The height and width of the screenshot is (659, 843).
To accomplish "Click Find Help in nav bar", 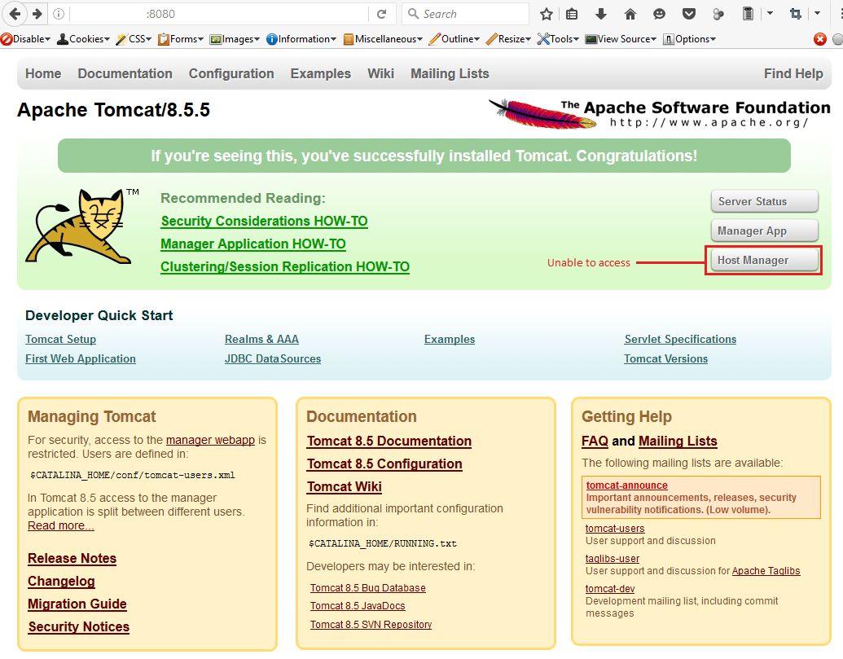I will (793, 73).
